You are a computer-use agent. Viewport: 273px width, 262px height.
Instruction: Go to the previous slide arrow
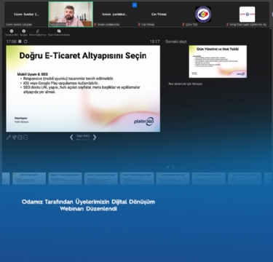71,138
